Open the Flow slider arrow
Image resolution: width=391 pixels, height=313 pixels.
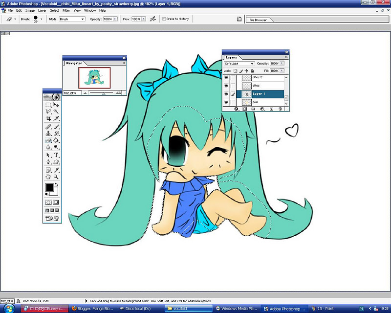coord(144,19)
